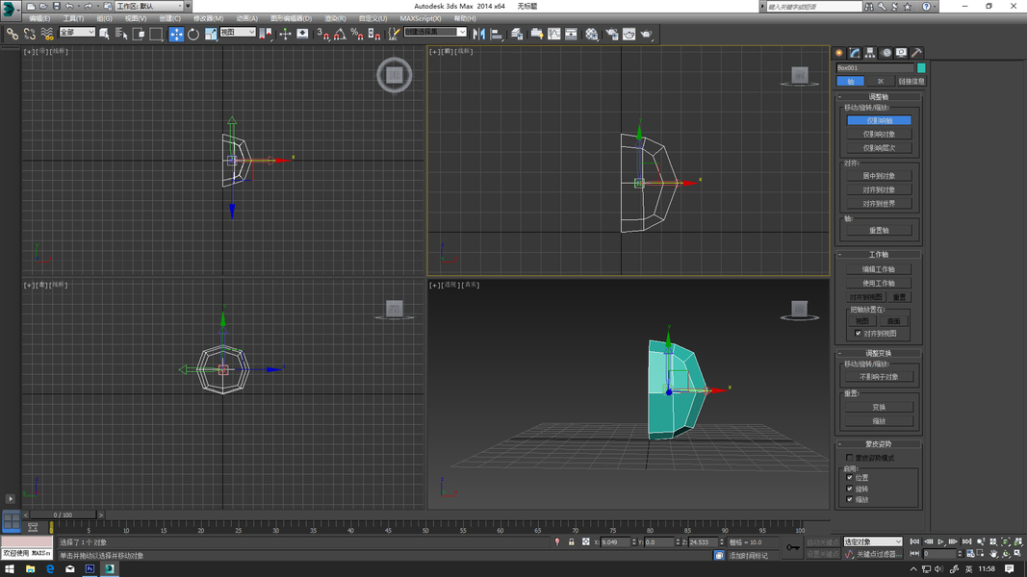Click the 对齐到世界 button
Screen dimensions: 1027x577
pyautogui.click(x=879, y=204)
